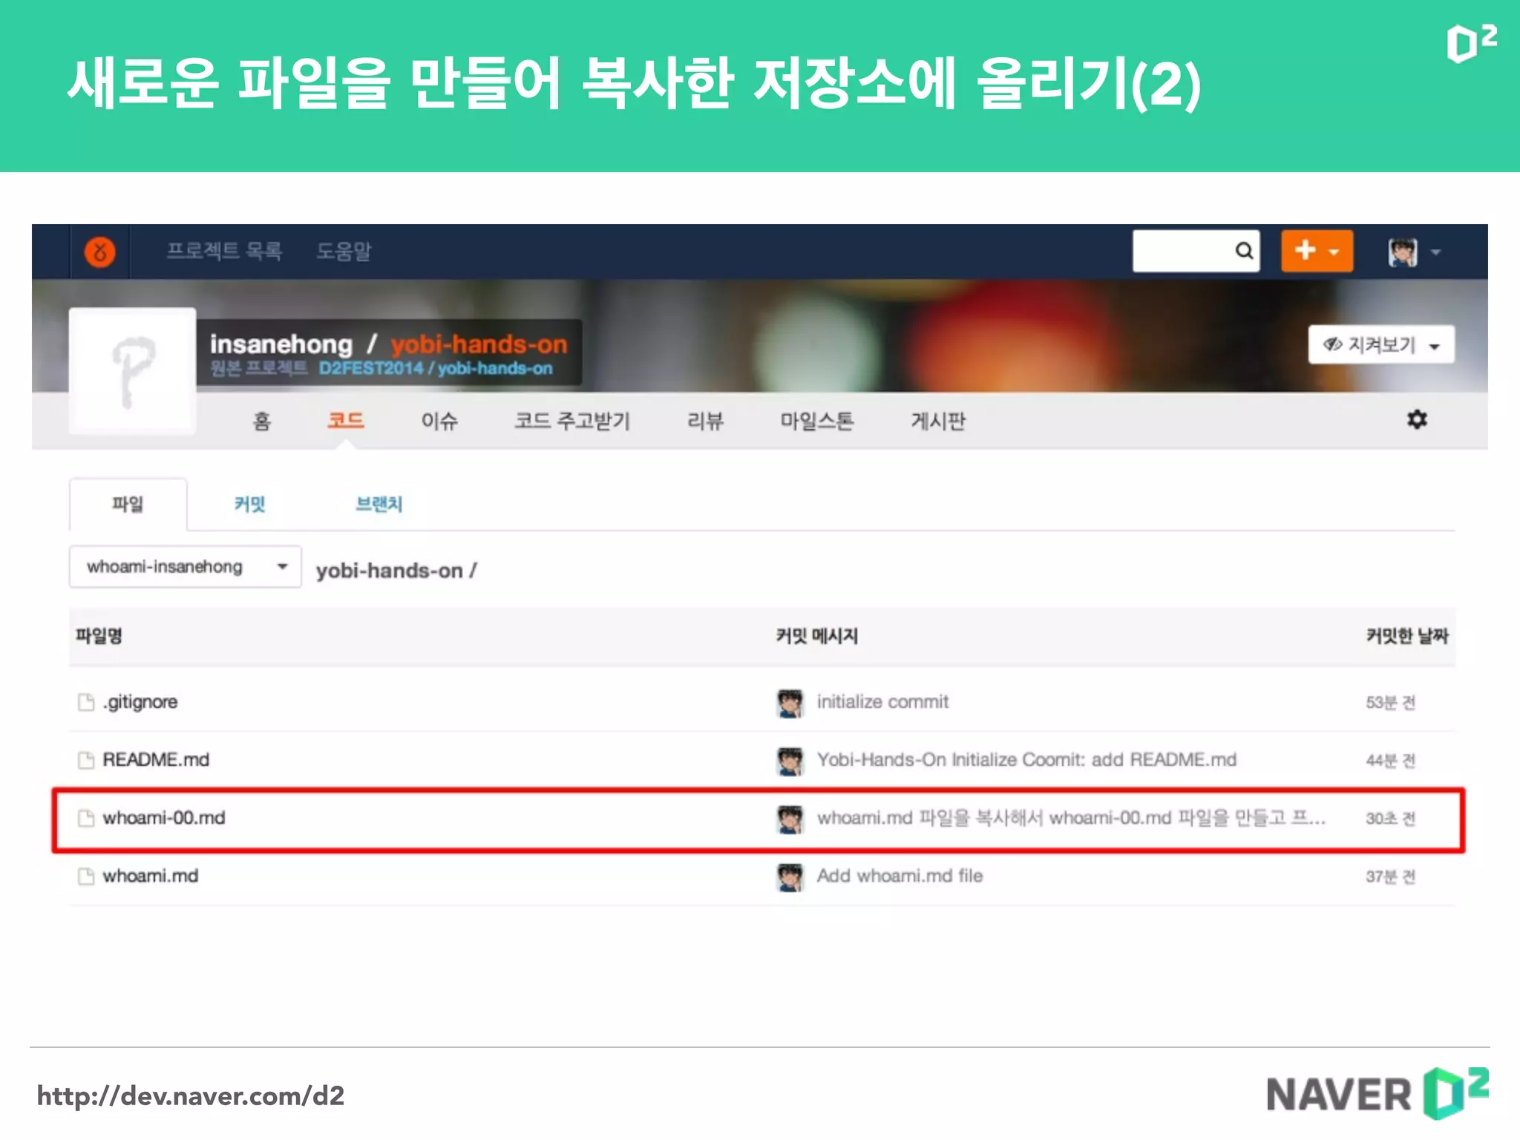Open the yobi-hands-on project title link
Viewport: 1520px width, 1140px height.
click(479, 344)
